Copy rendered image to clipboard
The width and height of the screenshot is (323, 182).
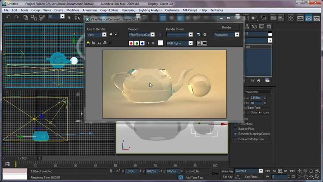coord(93,43)
